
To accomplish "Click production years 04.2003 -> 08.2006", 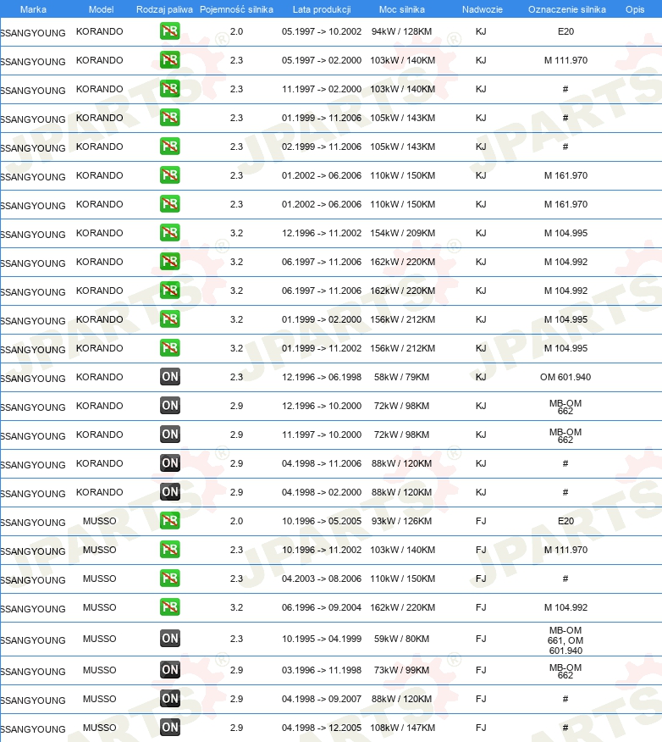I will (x=322, y=579).
